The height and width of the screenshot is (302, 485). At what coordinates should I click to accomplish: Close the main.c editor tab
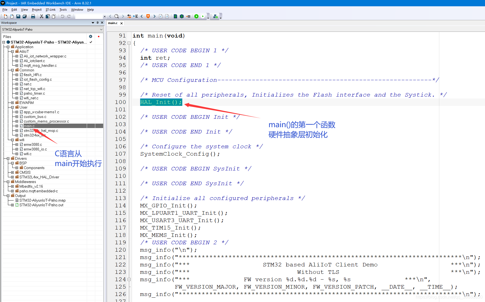(x=122, y=23)
